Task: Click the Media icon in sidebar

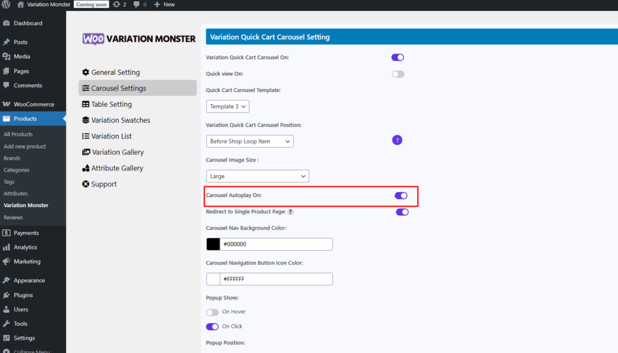Action: [x=6, y=57]
